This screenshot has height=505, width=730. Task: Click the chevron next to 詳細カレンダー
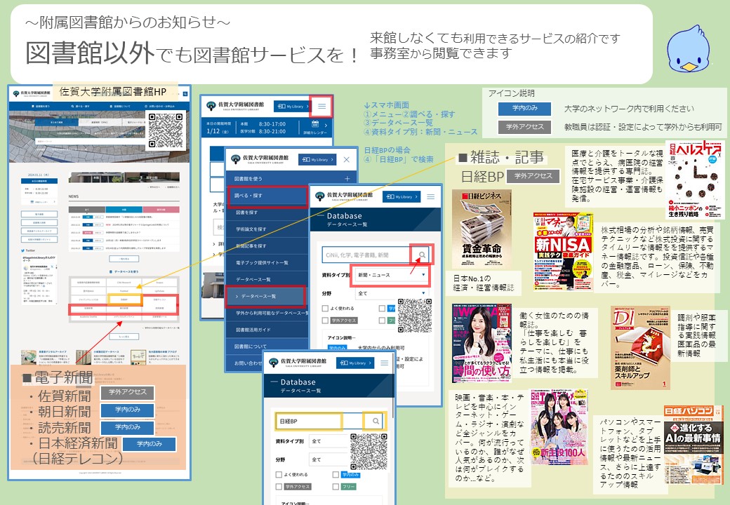pos(326,126)
